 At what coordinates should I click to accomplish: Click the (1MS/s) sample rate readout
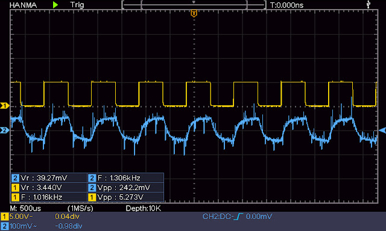[x=80, y=208]
